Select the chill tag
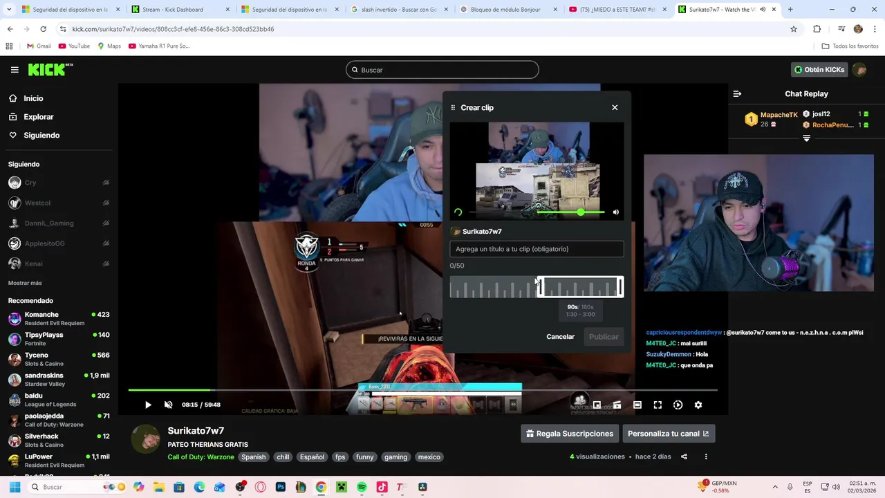The width and height of the screenshot is (885, 498). coord(283,457)
